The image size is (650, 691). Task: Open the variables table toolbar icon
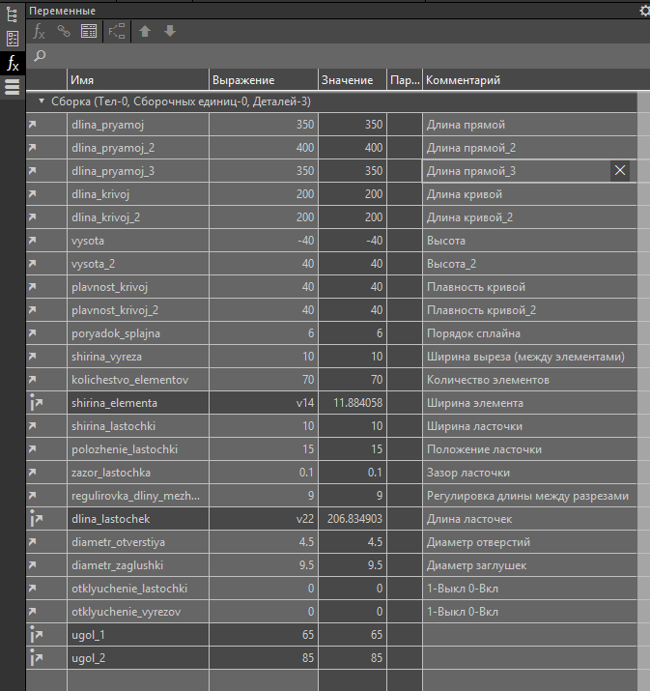point(89,31)
